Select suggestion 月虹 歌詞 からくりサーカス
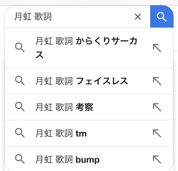The height and width of the screenshot is (171, 178). 86,48
